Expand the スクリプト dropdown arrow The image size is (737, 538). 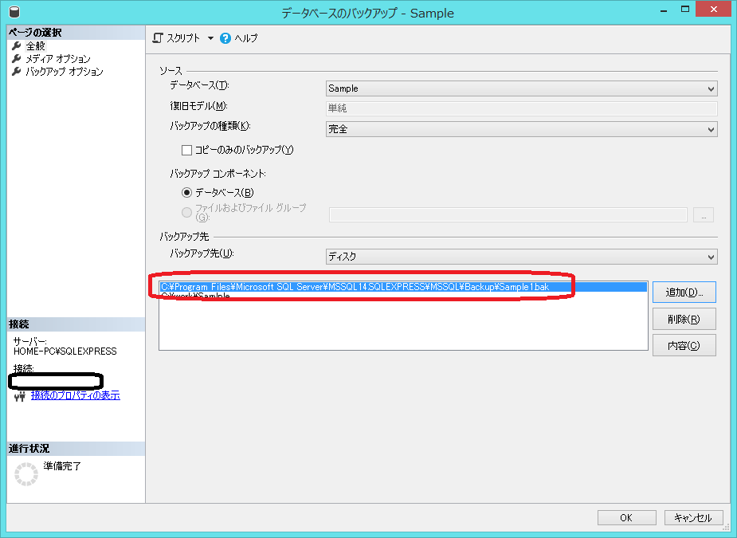pyautogui.click(x=210, y=38)
